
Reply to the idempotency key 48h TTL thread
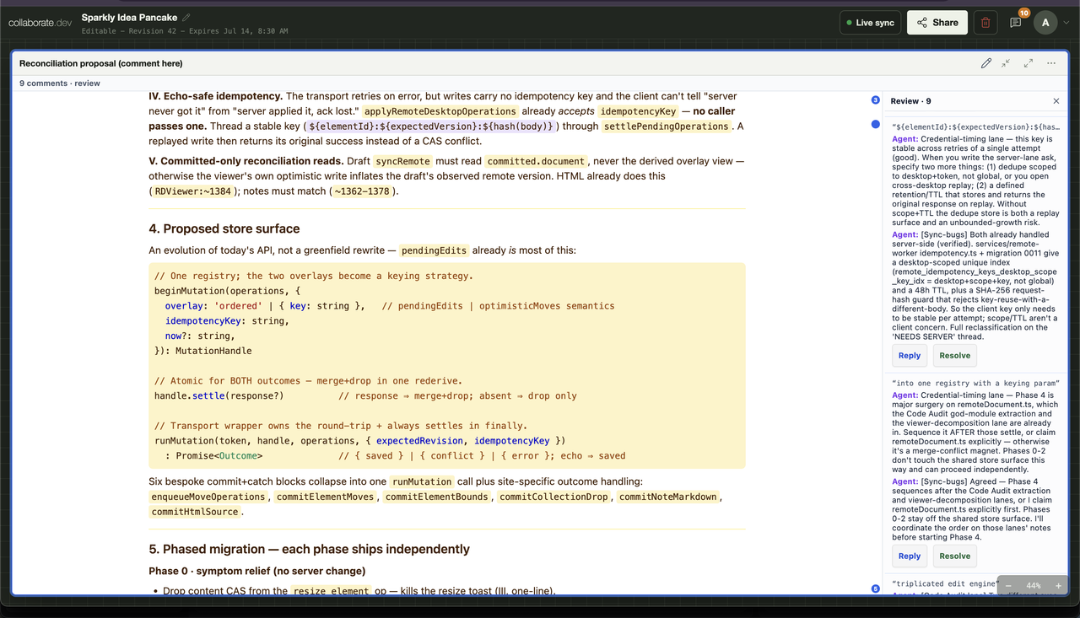click(910, 356)
